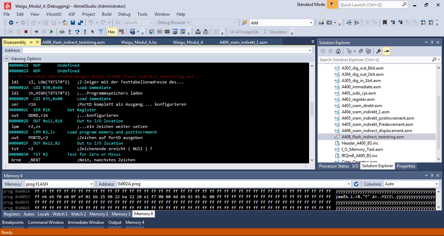444x236 pixels.
Task: Click the Undo icon
Action: pos(91,23)
